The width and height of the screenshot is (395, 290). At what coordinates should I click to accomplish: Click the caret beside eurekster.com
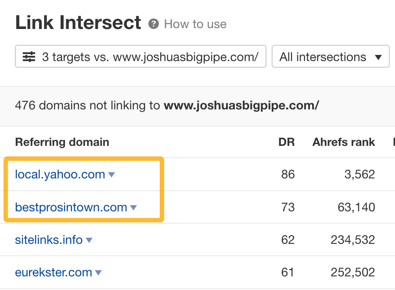pyautogui.click(x=98, y=273)
